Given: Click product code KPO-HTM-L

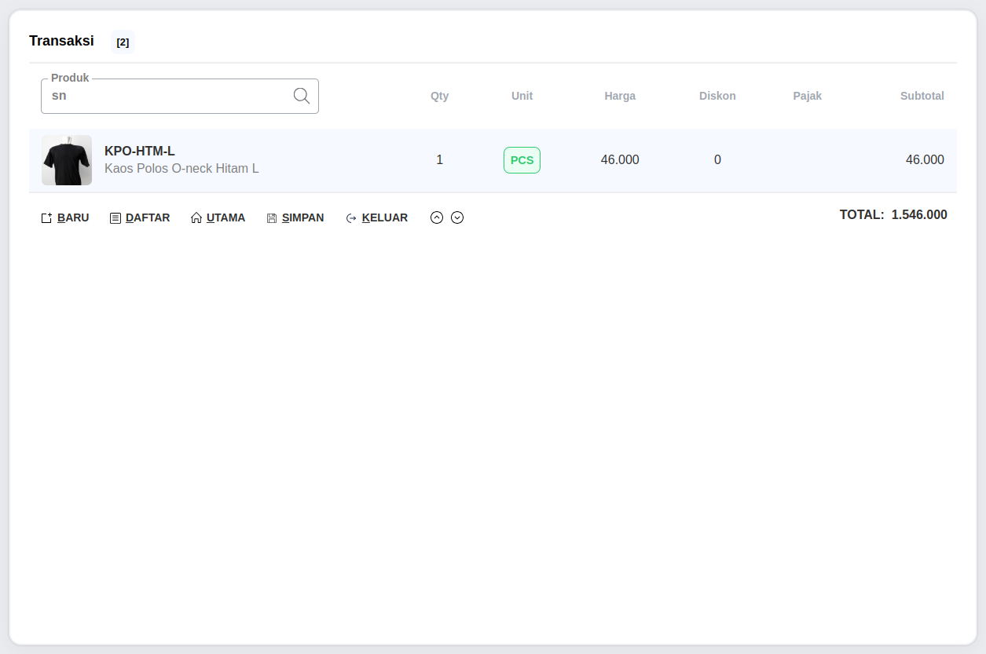Looking at the screenshot, I should click(140, 152).
